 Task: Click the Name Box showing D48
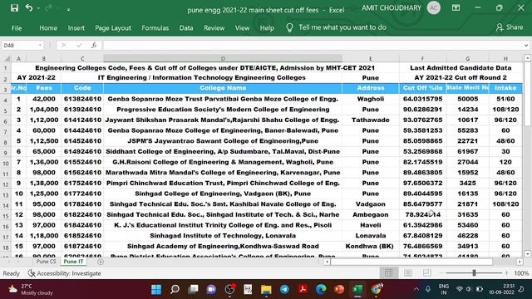coord(19,45)
